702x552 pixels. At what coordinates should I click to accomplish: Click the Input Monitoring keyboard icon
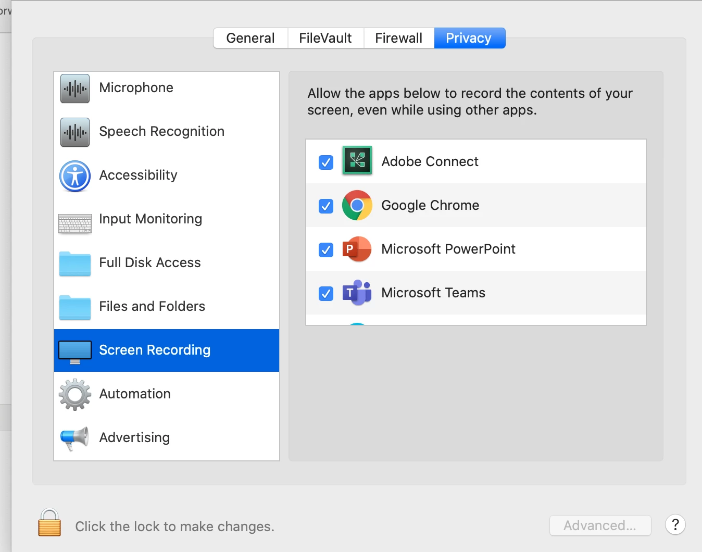coord(75,224)
